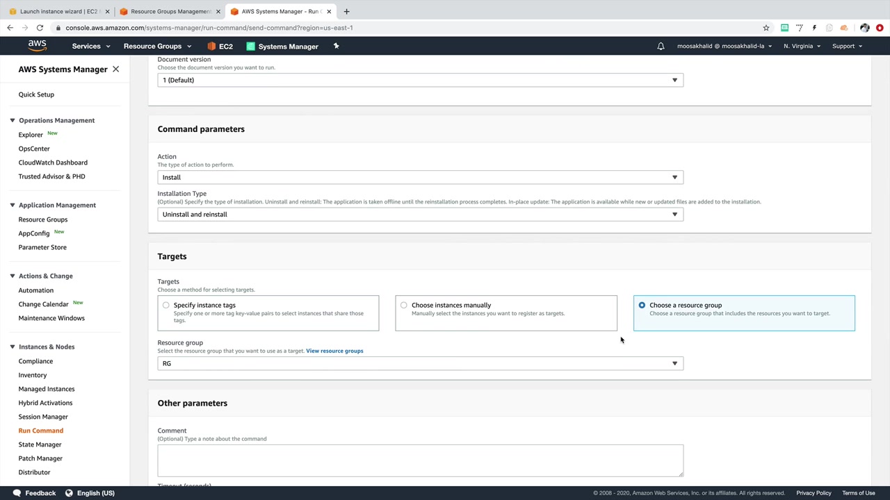Switch to the Launch instance wizard tab

click(x=58, y=11)
